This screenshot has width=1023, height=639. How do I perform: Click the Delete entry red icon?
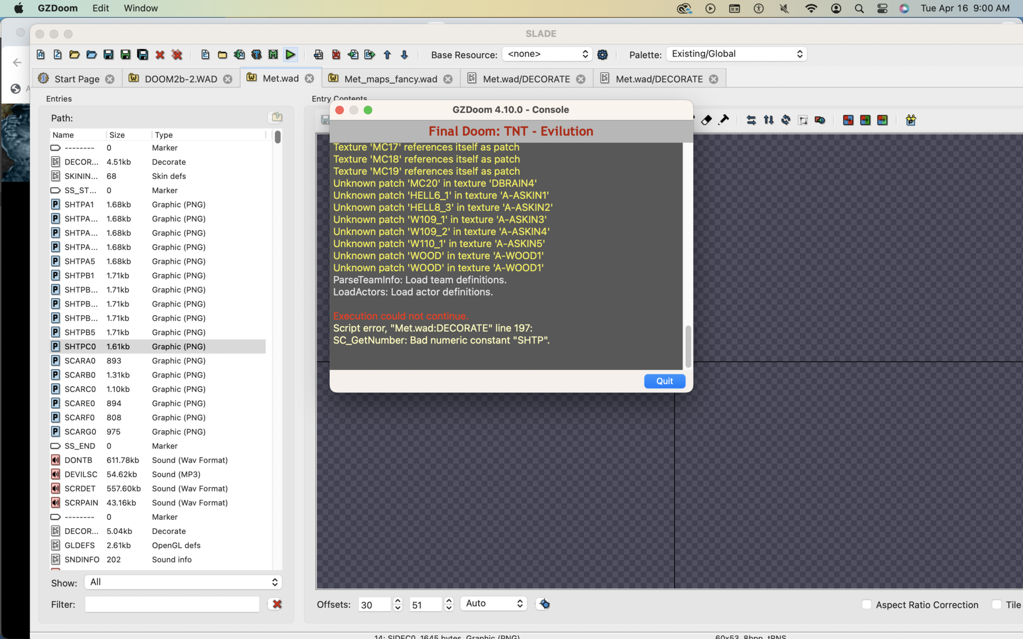(x=336, y=54)
